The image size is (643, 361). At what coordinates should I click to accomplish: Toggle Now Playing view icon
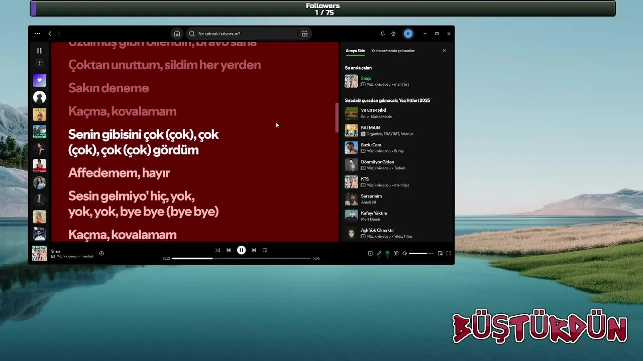coord(370,253)
